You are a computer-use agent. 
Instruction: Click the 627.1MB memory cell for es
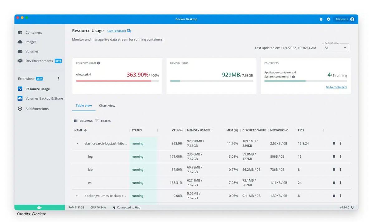click(194, 183)
